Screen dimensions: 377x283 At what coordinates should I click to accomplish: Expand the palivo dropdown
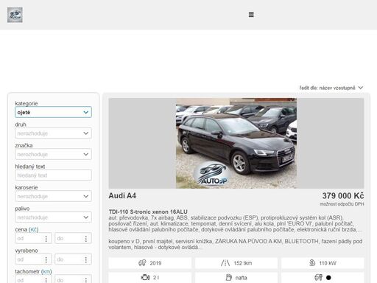point(53,217)
